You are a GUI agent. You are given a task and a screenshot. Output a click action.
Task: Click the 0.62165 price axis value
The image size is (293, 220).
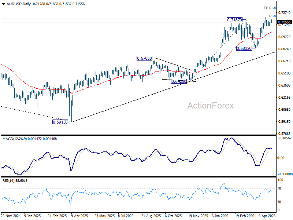point(285,97)
